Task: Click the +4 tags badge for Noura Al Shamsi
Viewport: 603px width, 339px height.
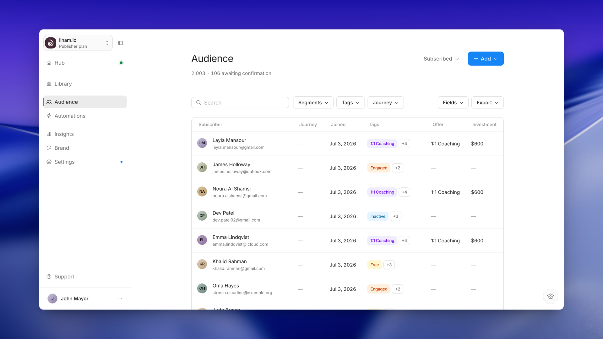Action: pyautogui.click(x=404, y=192)
